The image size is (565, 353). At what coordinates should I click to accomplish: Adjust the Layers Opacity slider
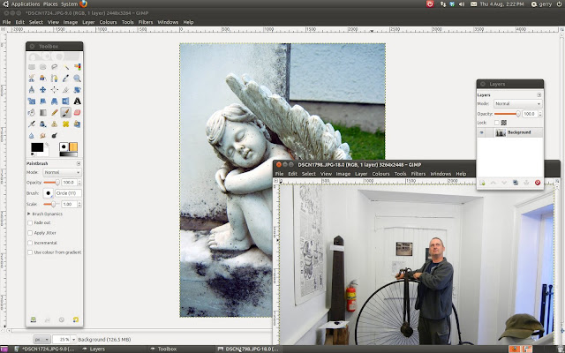pos(508,114)
